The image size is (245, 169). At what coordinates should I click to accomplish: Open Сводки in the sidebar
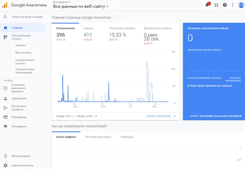click(20, 45)
